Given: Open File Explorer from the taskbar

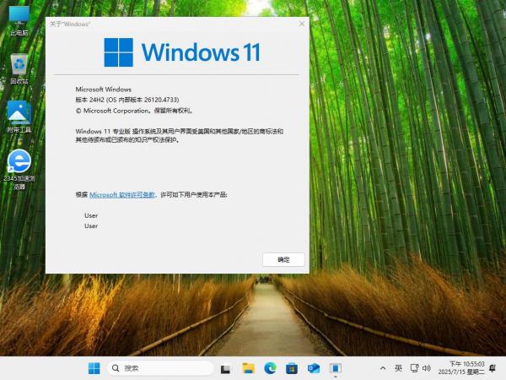Looking at the screenshot, I should pos(249,368).
